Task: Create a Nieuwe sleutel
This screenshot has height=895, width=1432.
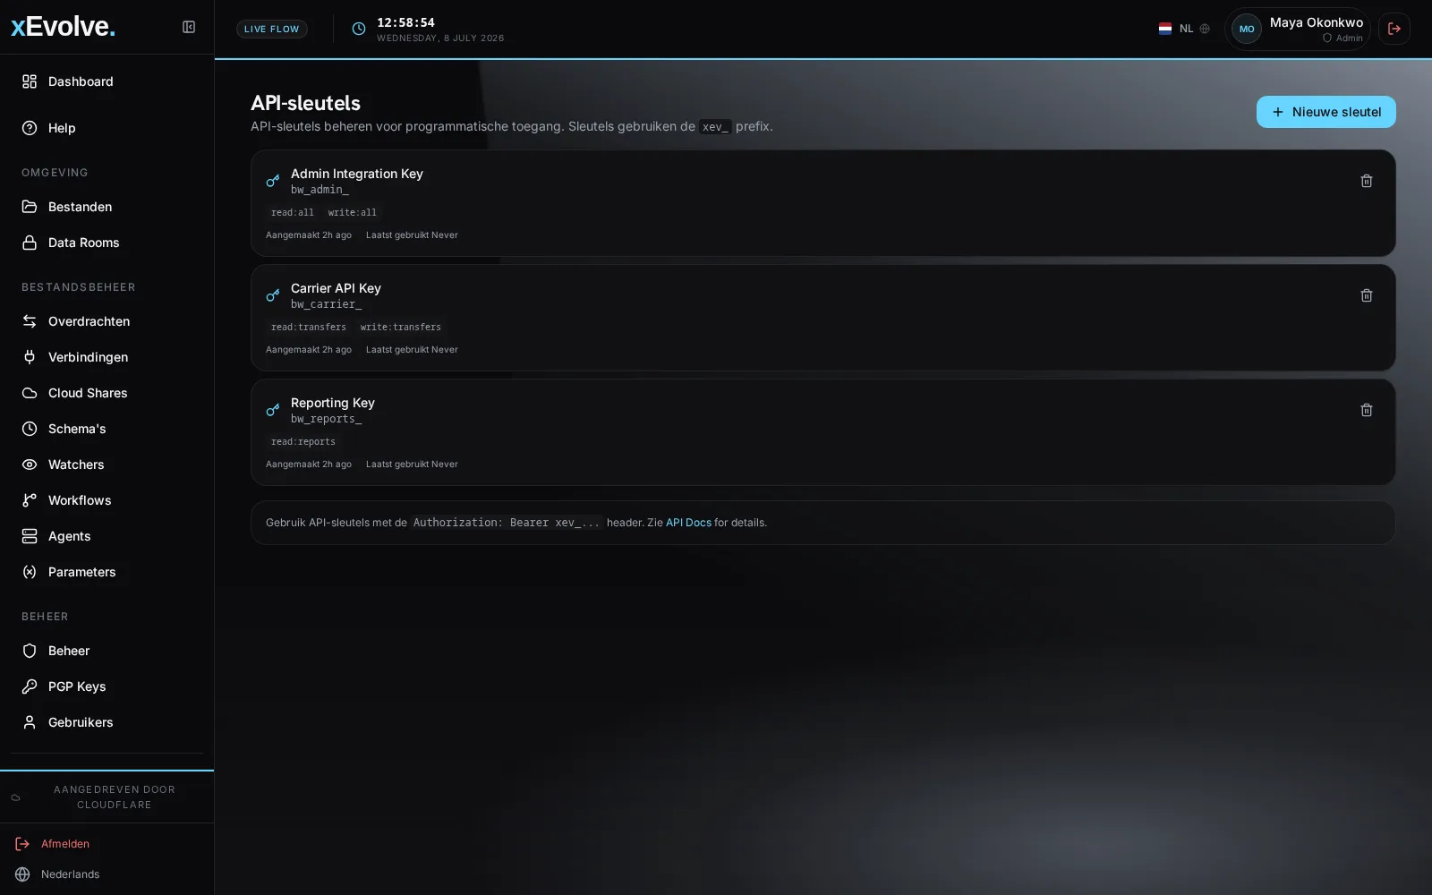Action: (x=1325, y=112)
